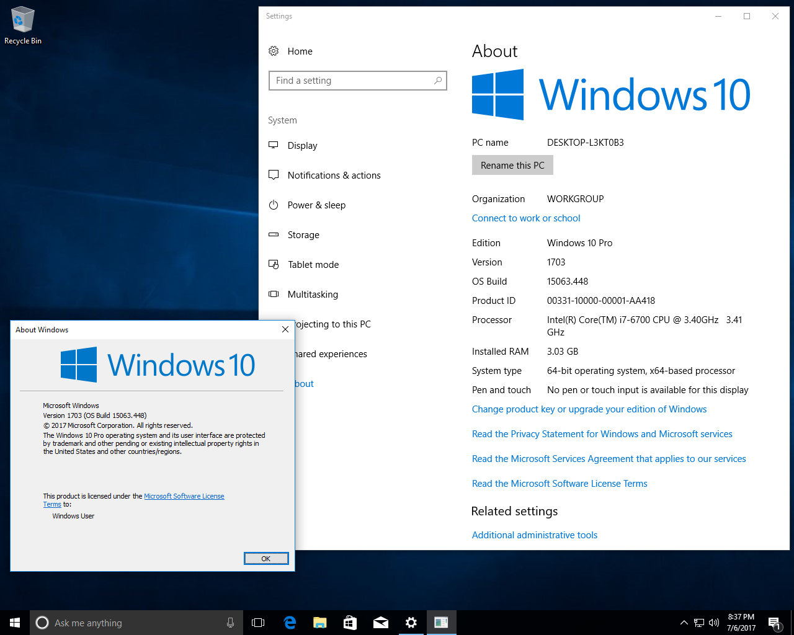Viewport: 794px width, 635px height.
Task: Open Change product key or upgrade link
Action: (589, 409)
